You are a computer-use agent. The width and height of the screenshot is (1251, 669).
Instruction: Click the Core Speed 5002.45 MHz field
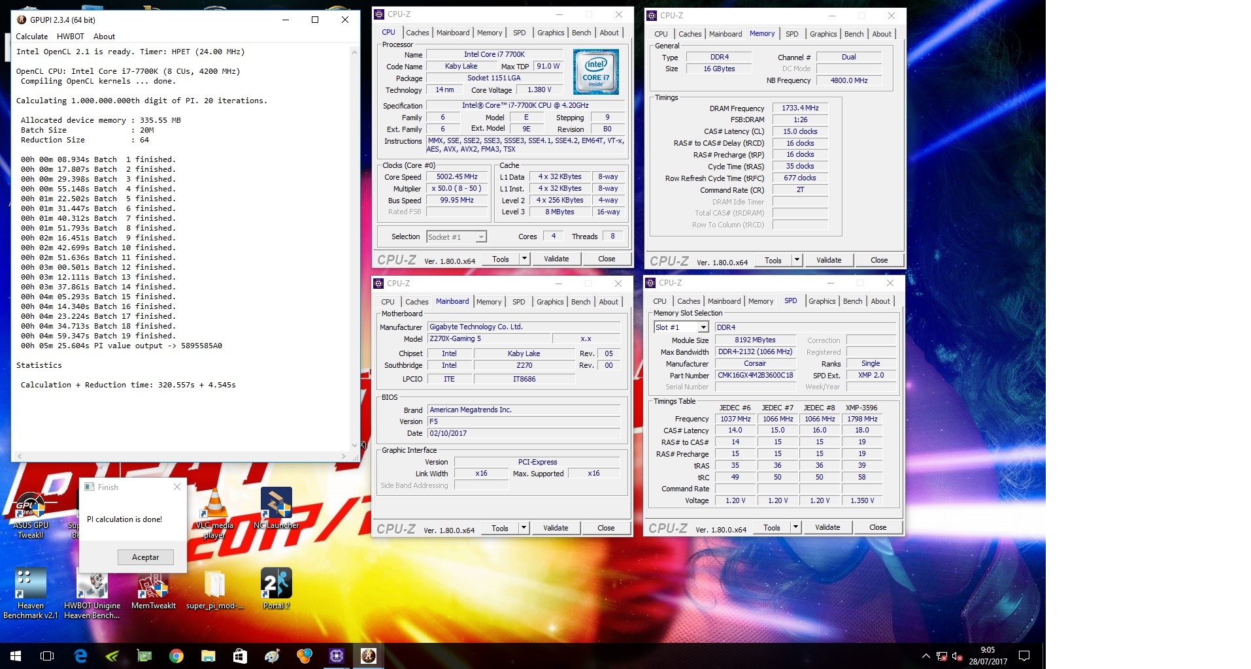coord(457,176)
